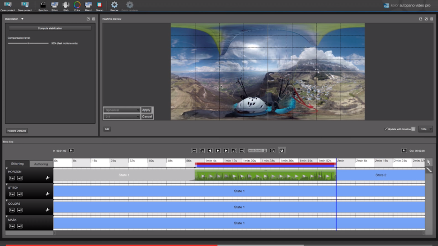Open the Stereo tool
The image size is (438, 246).
tap(99, 6)
